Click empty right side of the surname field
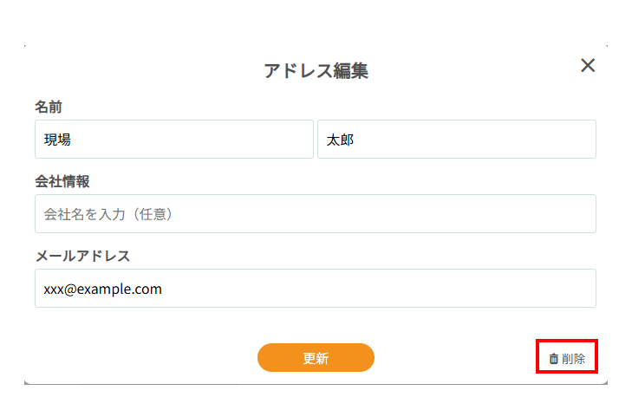 tap(260, 140)
